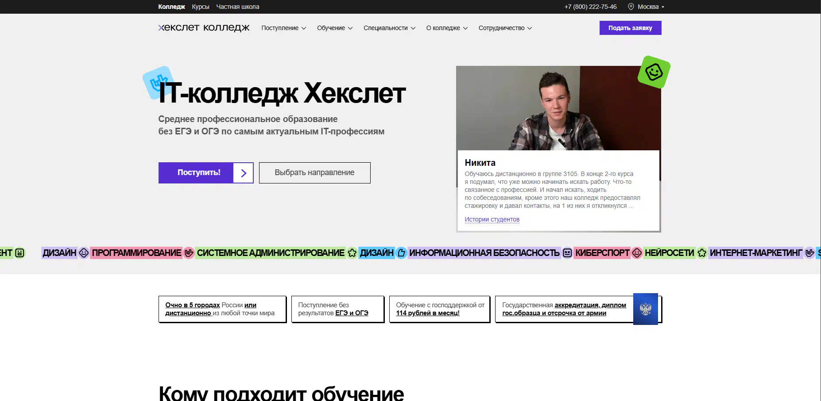The image size is (821, 401).
Task: Switch to the Частная школа tab
Action: pos(238,7)
